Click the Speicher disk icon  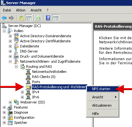pos(10,123)
